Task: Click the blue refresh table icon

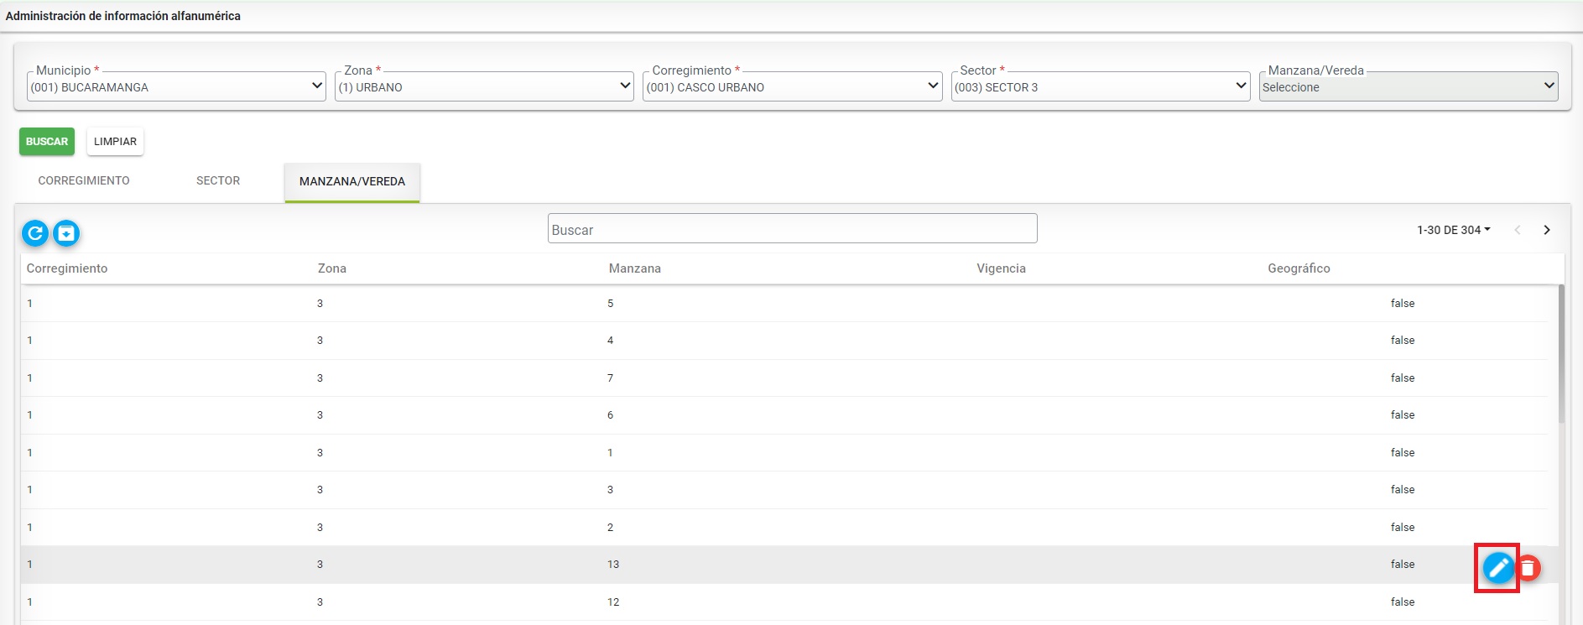Action: (35, 232)
